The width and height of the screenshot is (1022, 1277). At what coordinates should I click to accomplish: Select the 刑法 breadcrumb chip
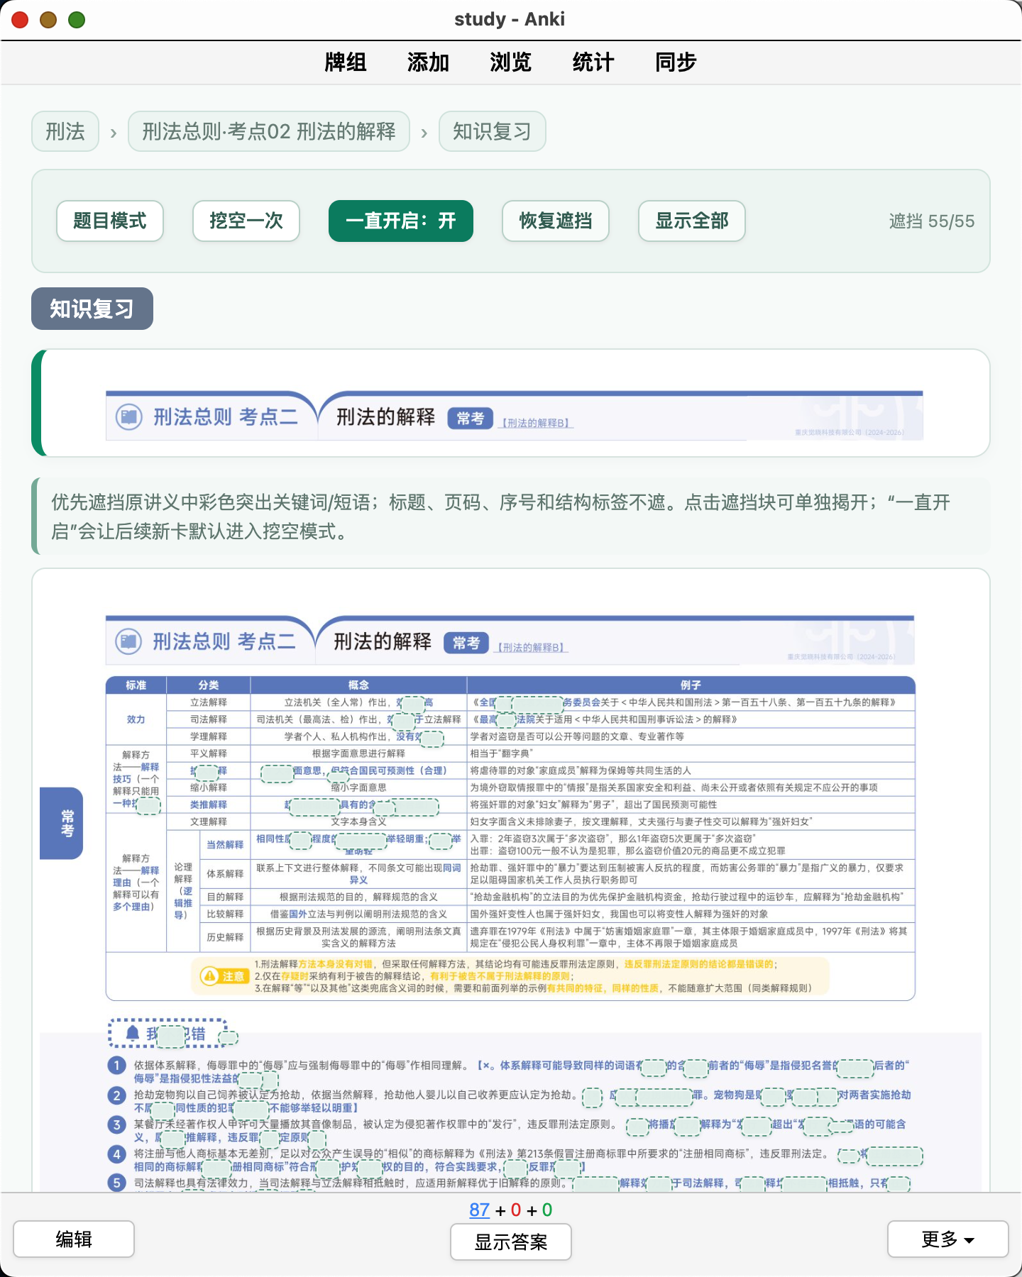(x=65, y=131)
